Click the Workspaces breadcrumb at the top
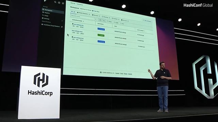Screen dimensions: 218x122 (x=80, y=4)
